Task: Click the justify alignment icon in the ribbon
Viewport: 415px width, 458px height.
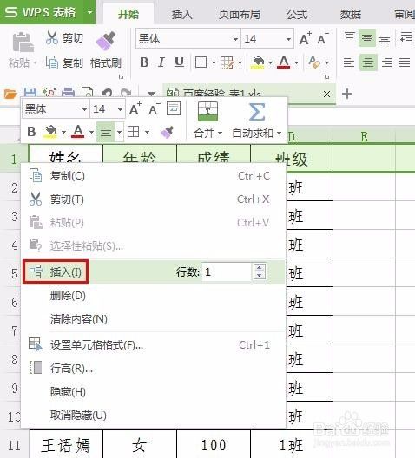Action: [x=405, y=62]
